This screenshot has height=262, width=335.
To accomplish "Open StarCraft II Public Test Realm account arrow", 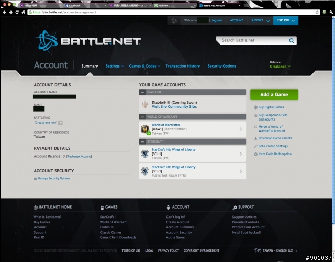I will 241,171.
